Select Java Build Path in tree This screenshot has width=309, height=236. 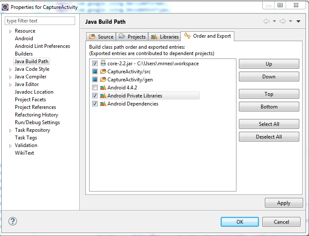tap(31, 61)
